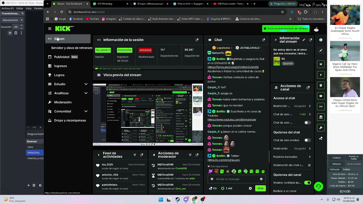Click the chat bubble icon in right sidebar
Viewport: 363px width, 204px height.
click(321, 96)
